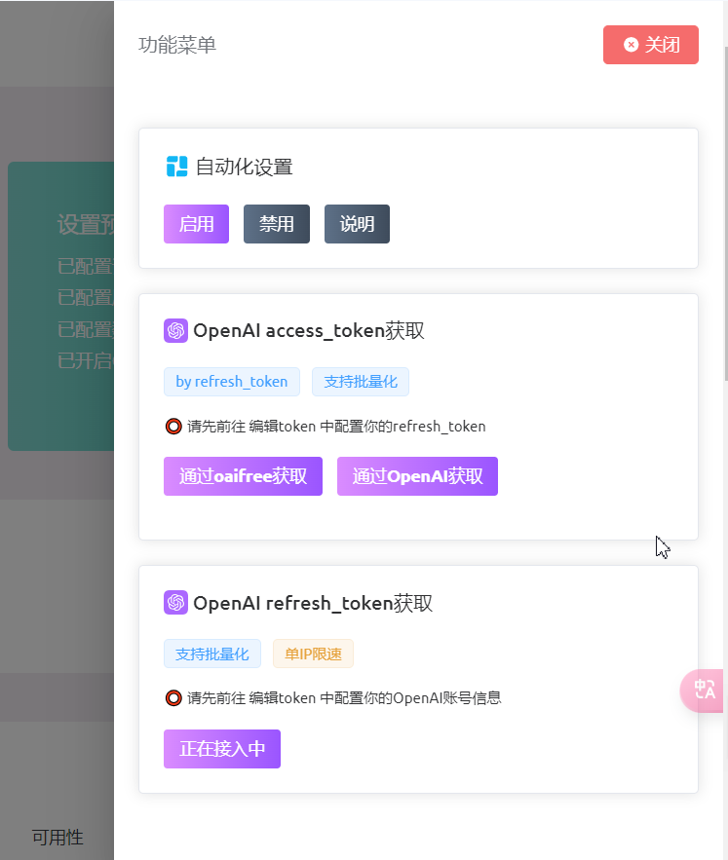Click the 功能菜单 panel title
The height and width of the screenshot is (860, 728).
[177, 45]
